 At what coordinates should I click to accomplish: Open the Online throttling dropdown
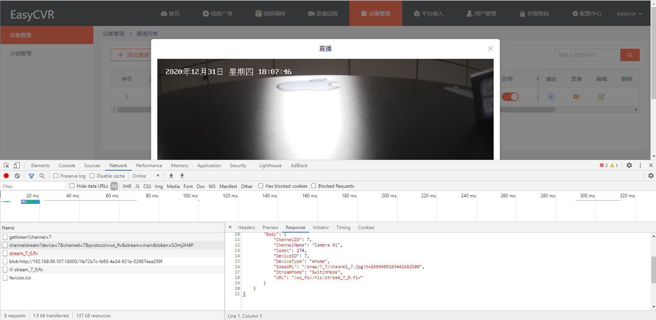coord(146,176)
